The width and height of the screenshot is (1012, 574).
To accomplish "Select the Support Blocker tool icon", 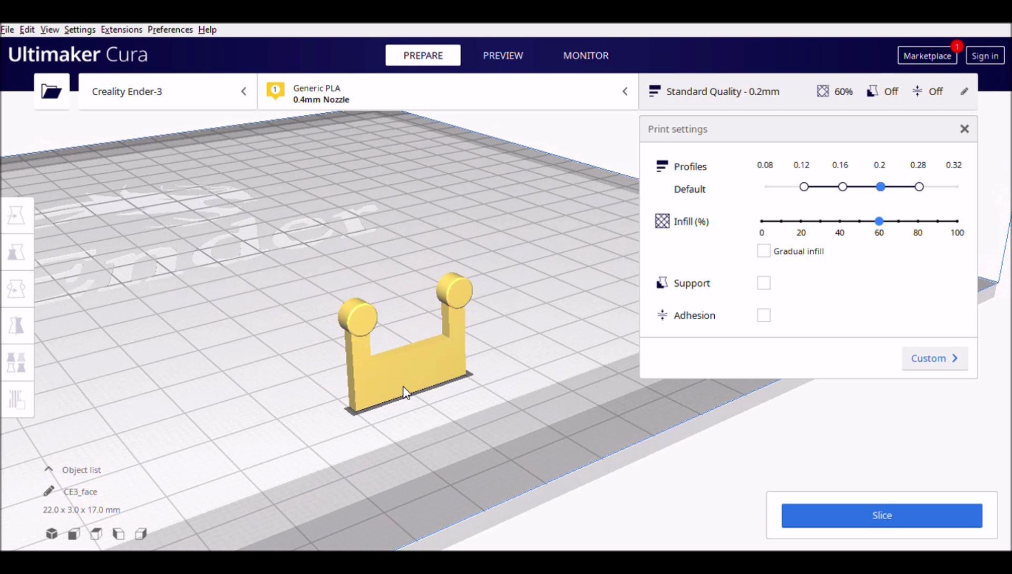I will click(17, 399).
